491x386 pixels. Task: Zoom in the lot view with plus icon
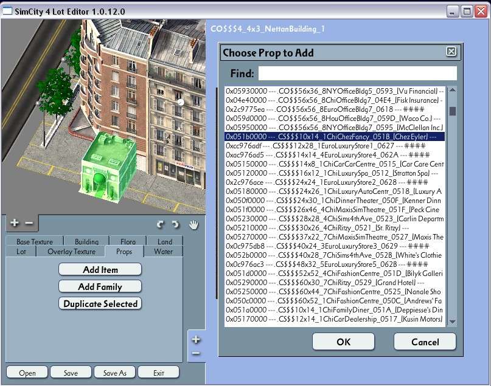(15, 222)
